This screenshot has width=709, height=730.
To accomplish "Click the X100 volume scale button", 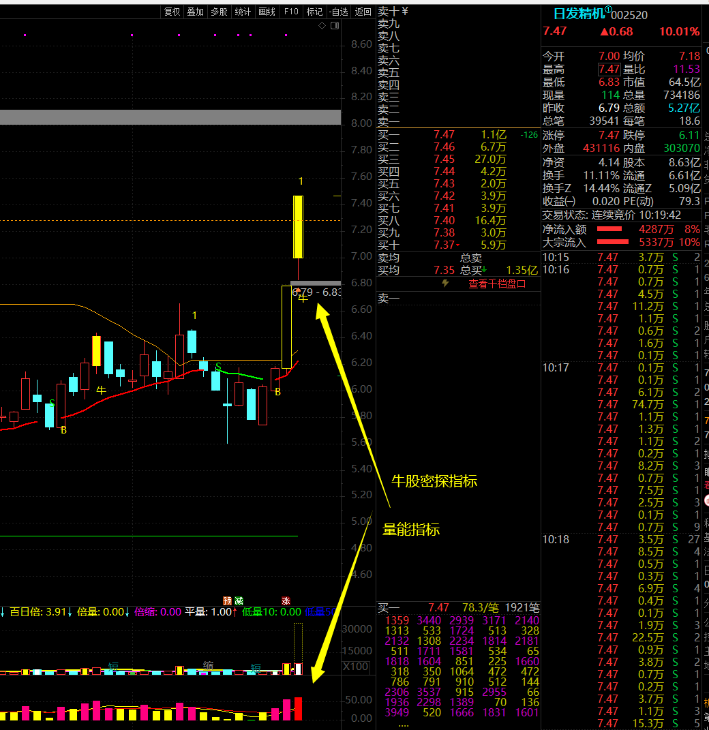I will (x=356, y=666).
